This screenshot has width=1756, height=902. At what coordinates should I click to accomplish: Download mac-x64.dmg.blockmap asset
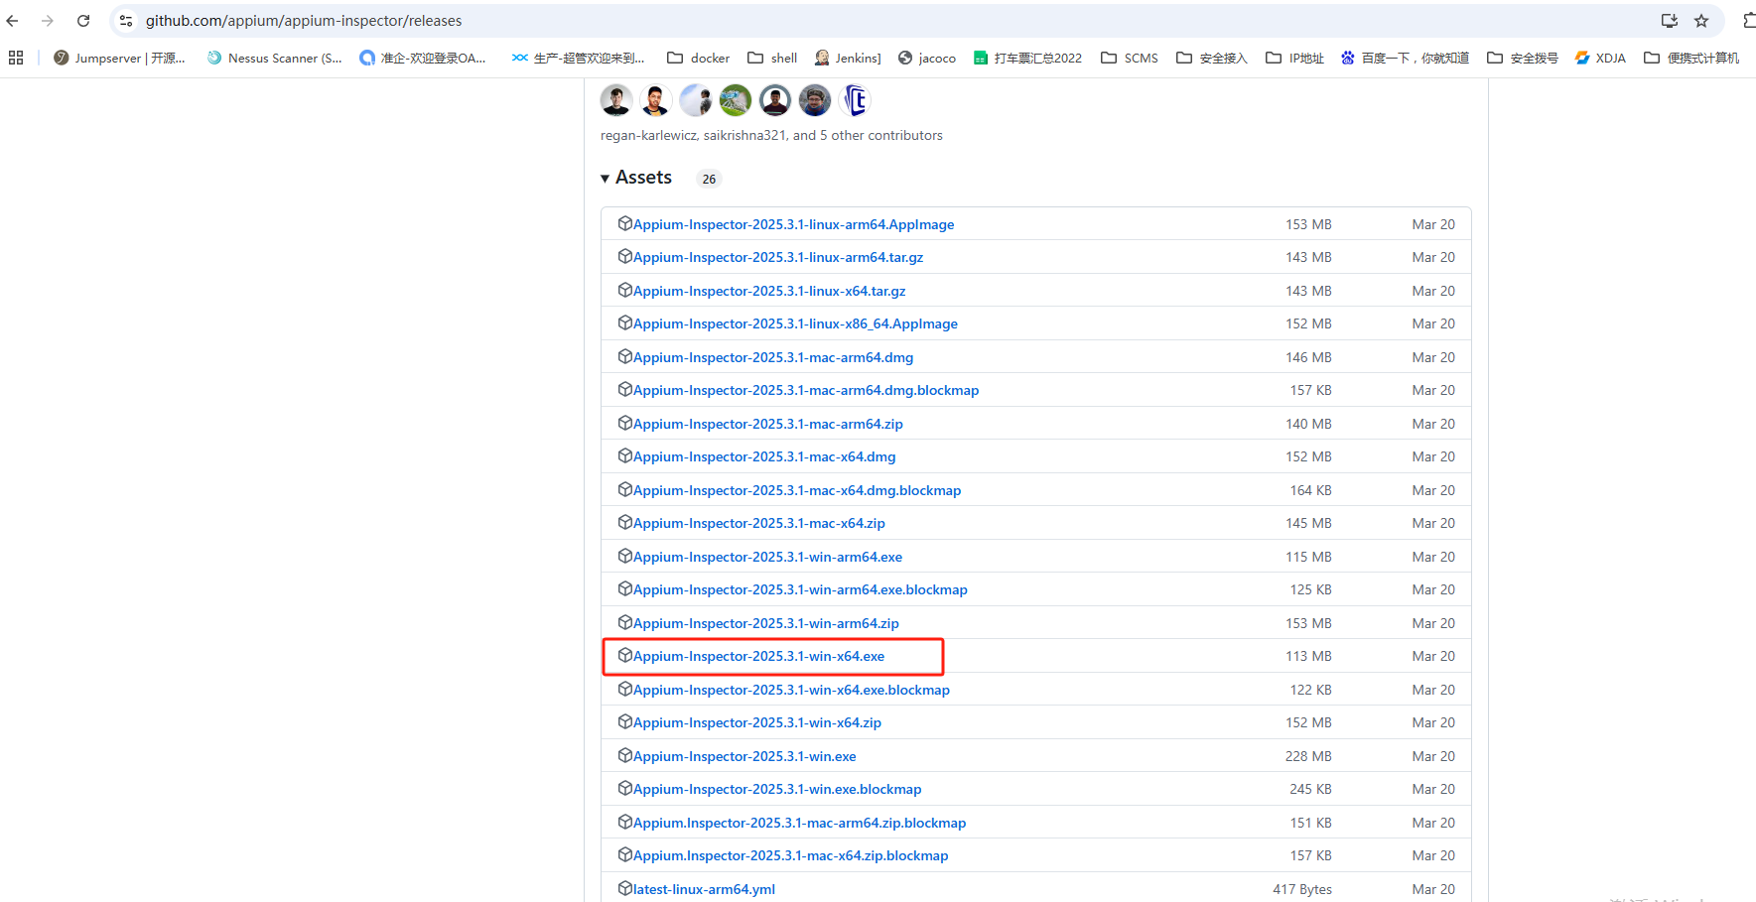click(797, 490)
